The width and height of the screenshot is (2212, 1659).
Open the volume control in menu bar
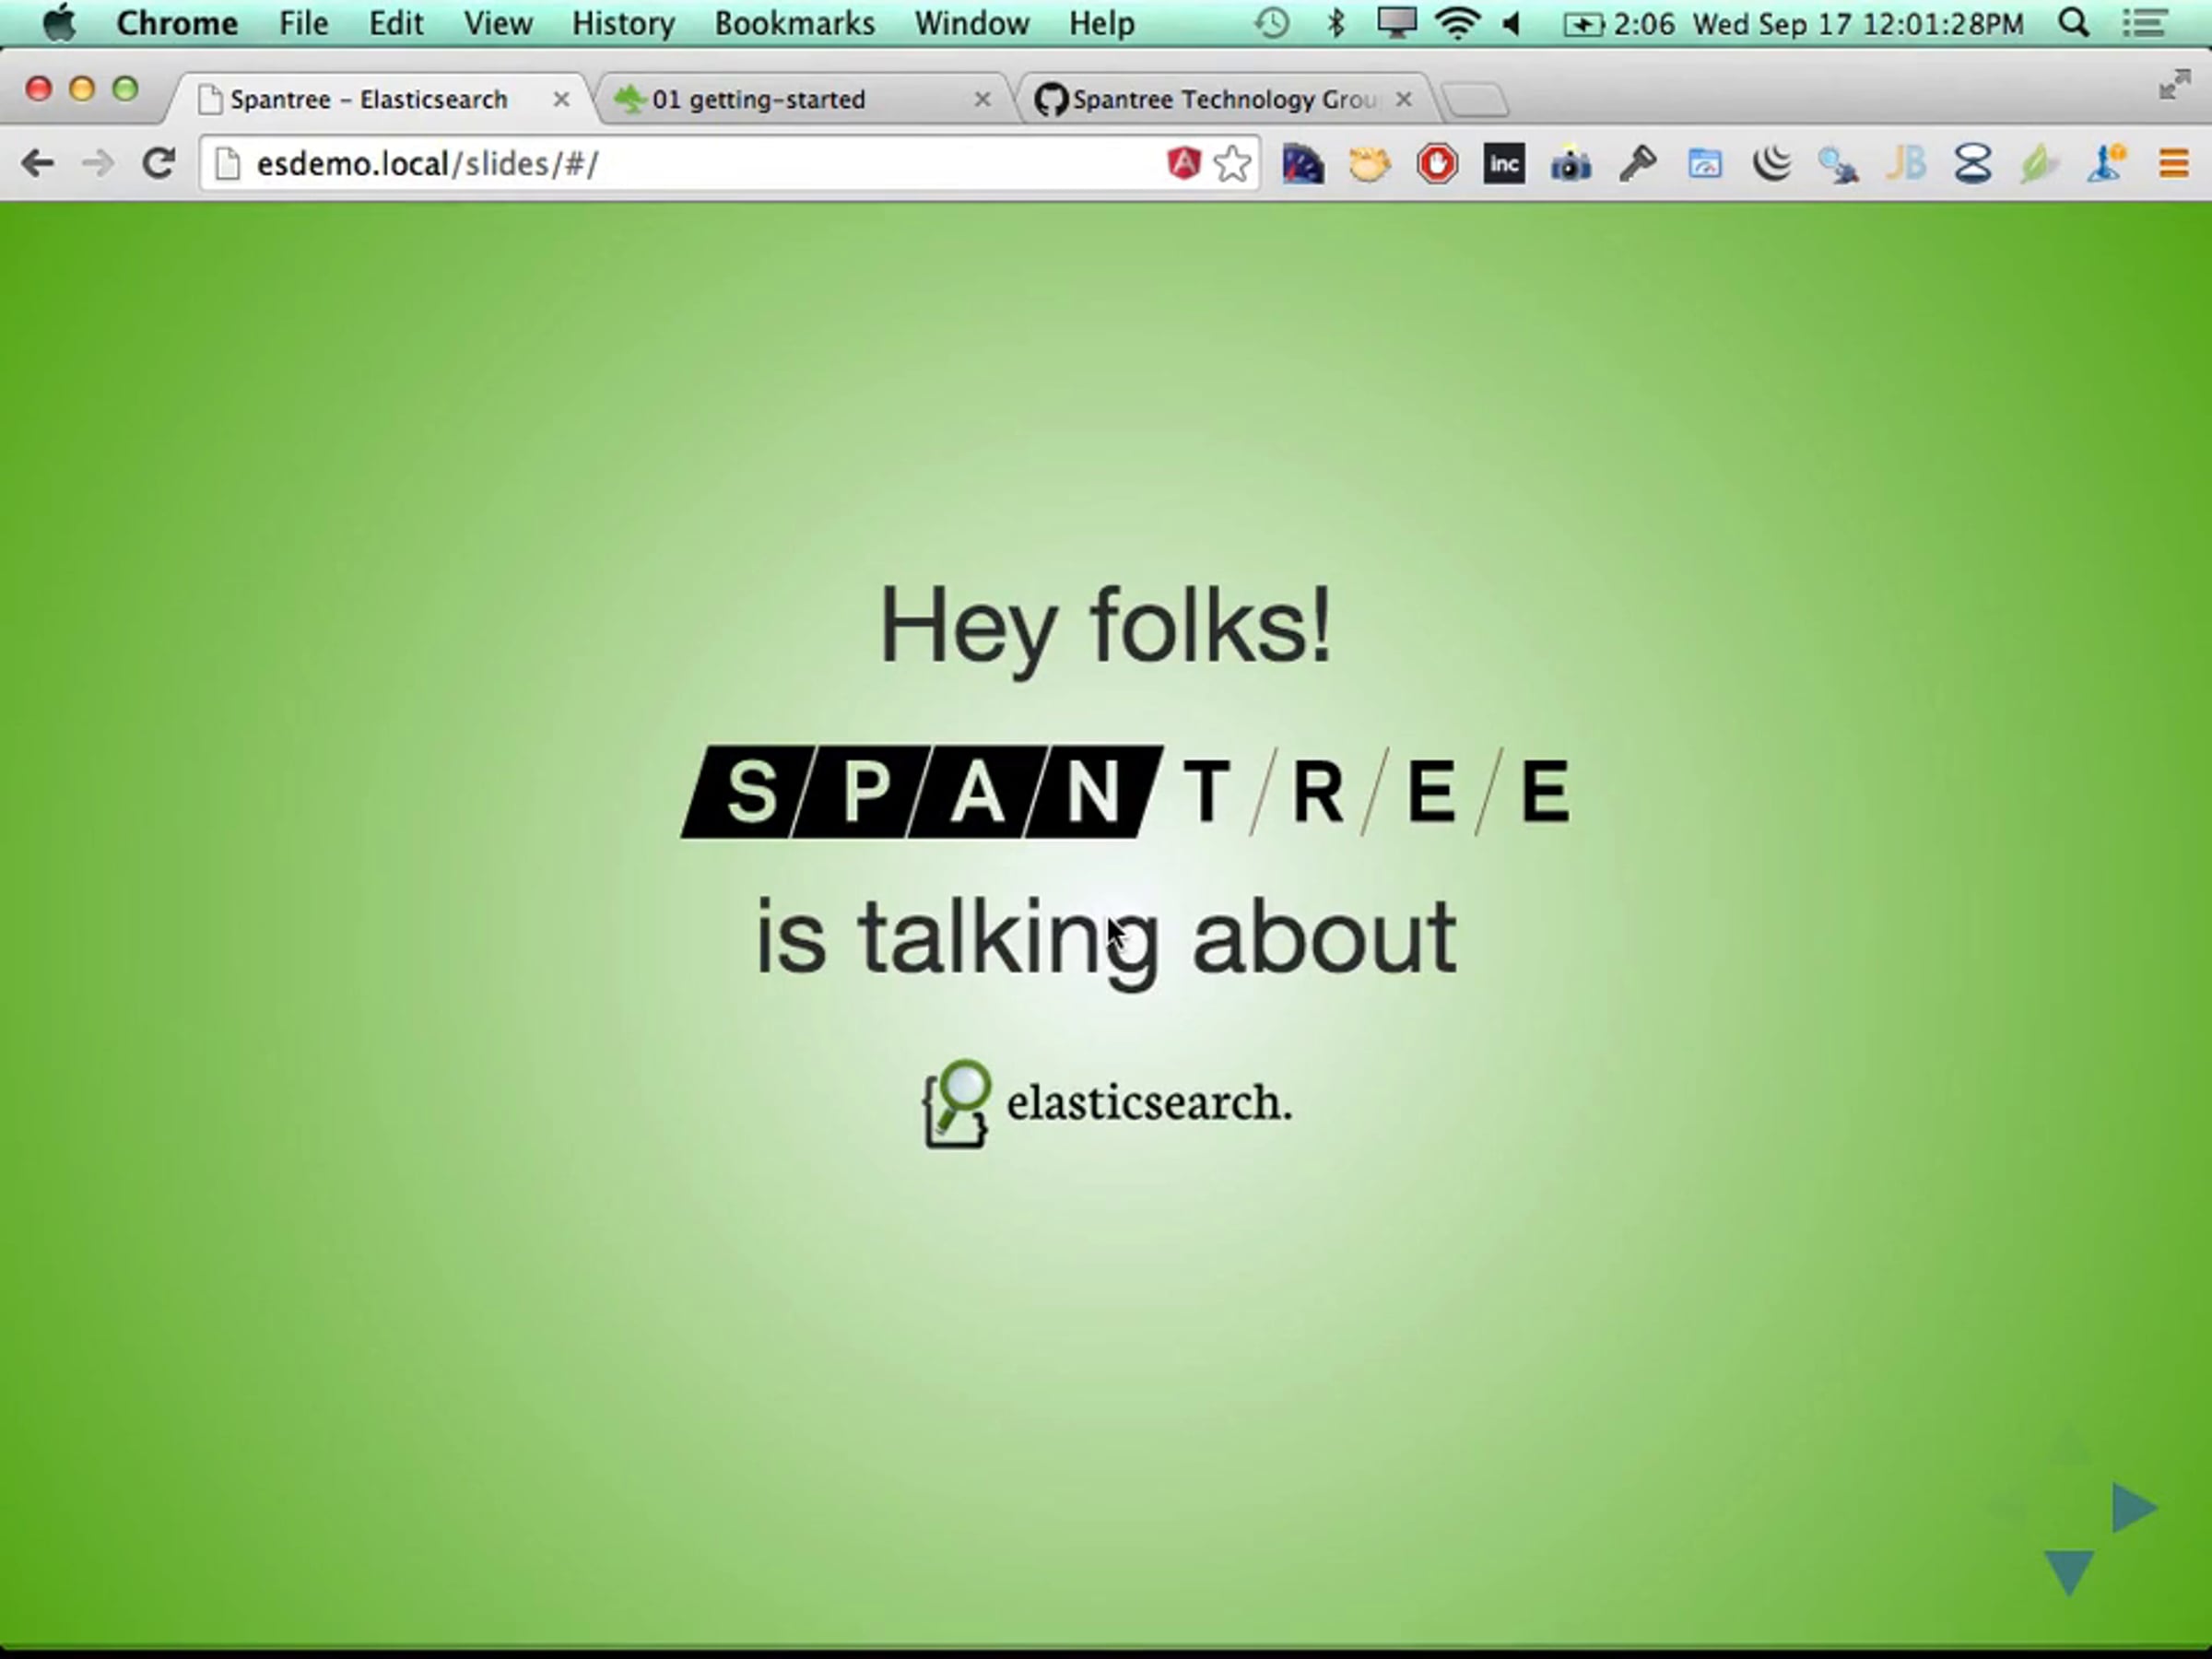pyautogui.click(x=1512, y=23)
